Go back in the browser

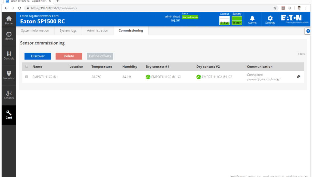click(6, 8)
